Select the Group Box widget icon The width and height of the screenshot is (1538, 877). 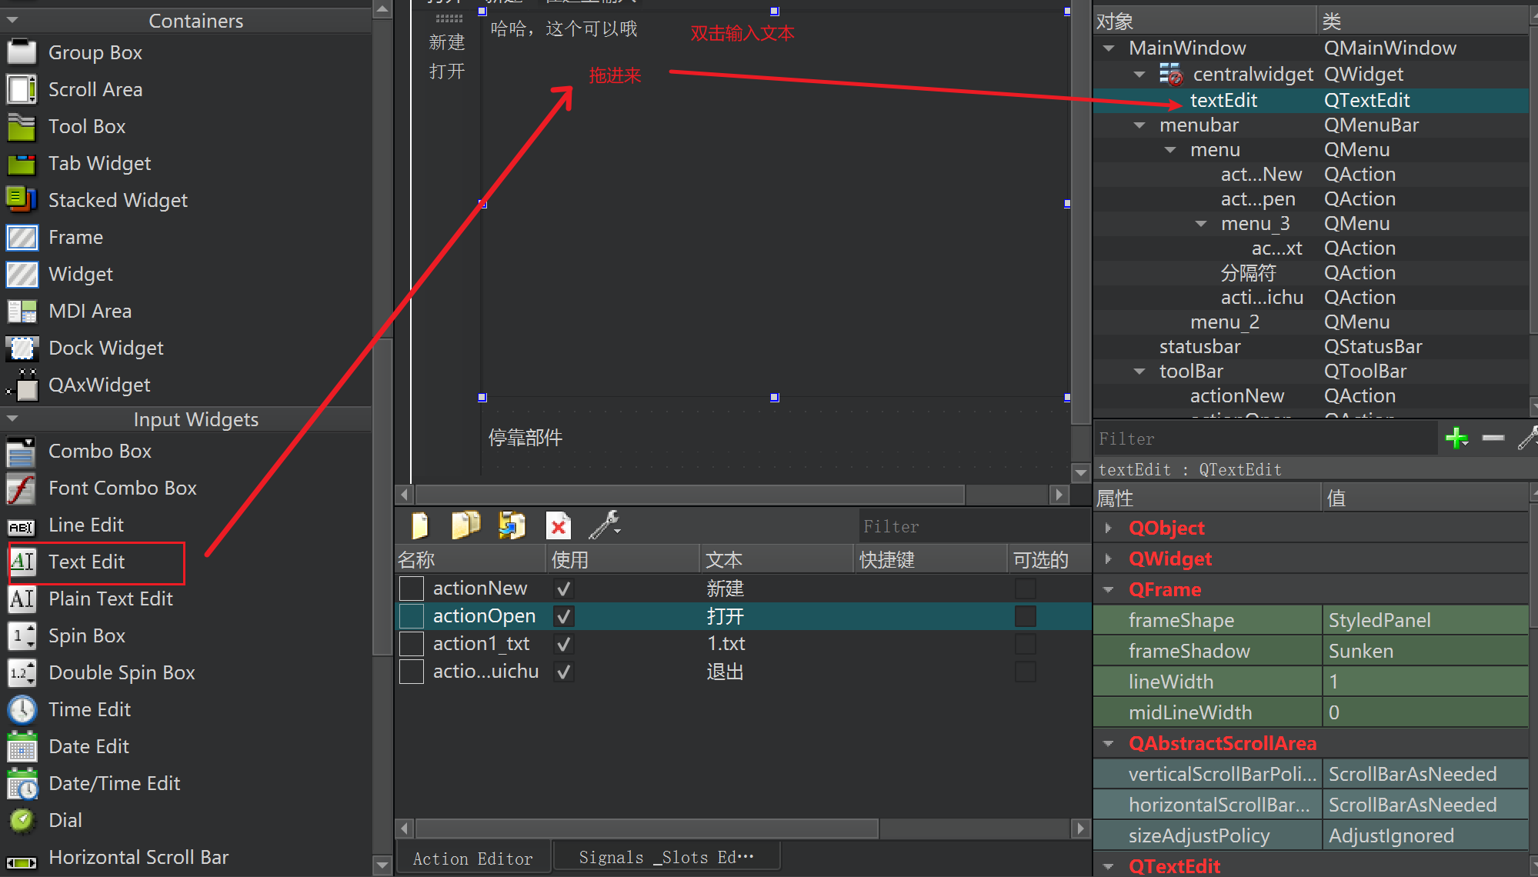coord(22,52)
